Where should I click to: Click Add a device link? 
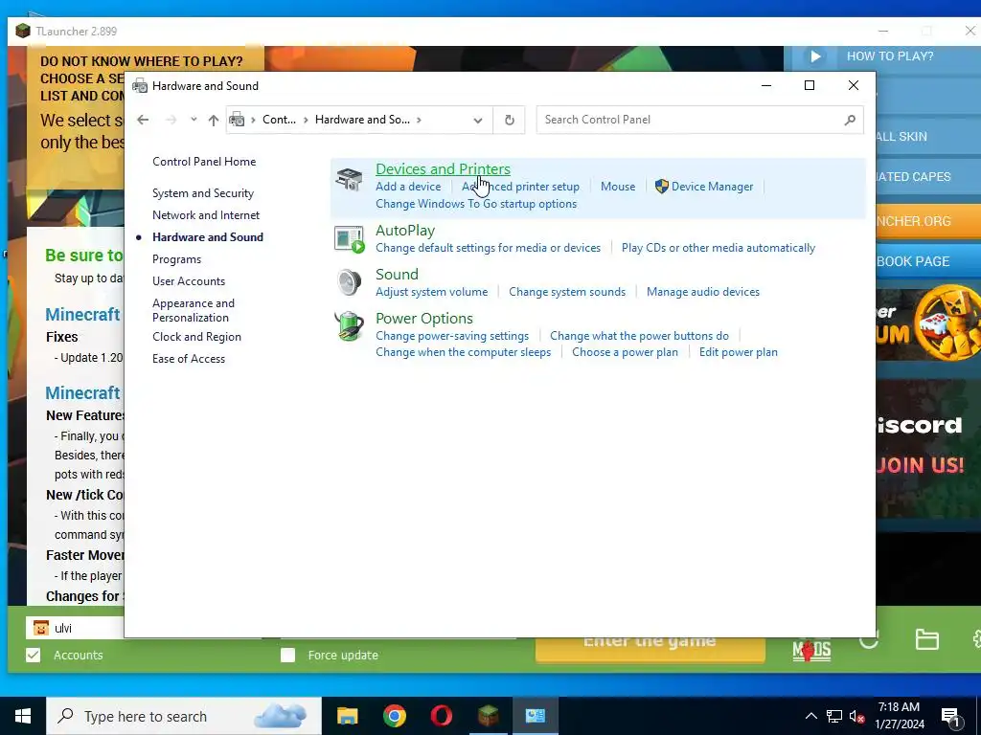pyautogui.click(x=408, y=187)
